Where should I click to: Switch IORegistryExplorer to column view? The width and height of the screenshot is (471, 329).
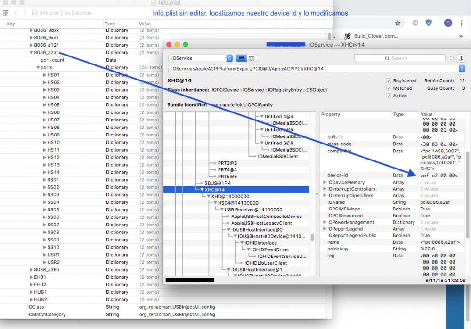point(252,58)
